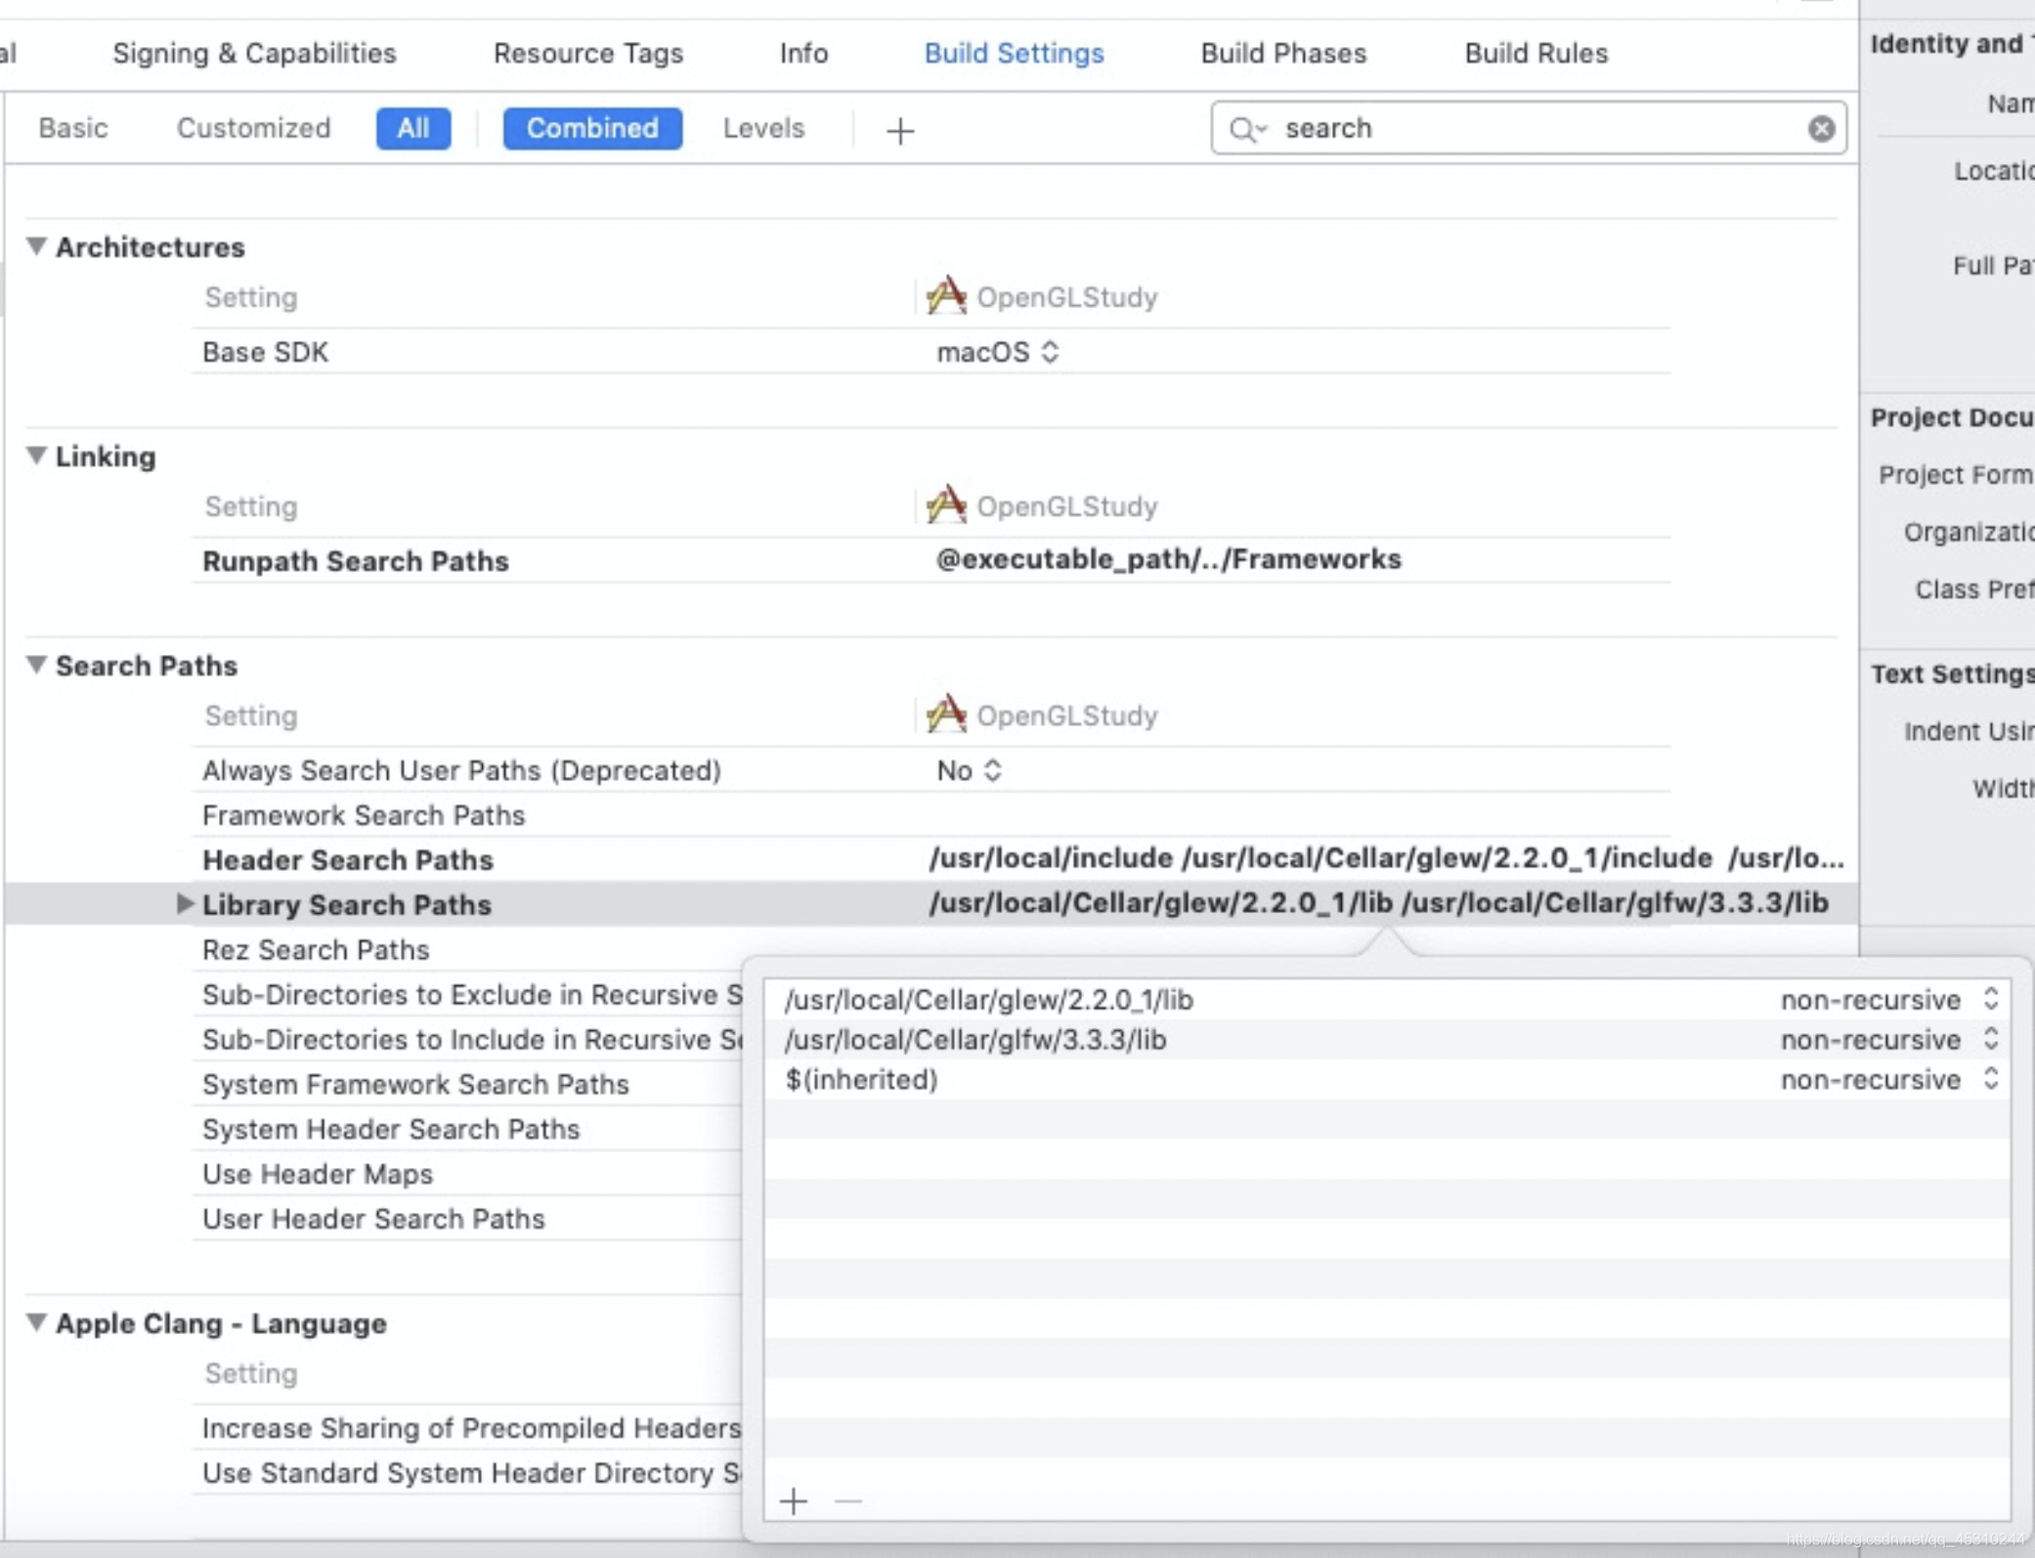2035x1558 pixels.
Task: Click OpenGLStudy target icon under Linking
Action: [x=946, y=505]
